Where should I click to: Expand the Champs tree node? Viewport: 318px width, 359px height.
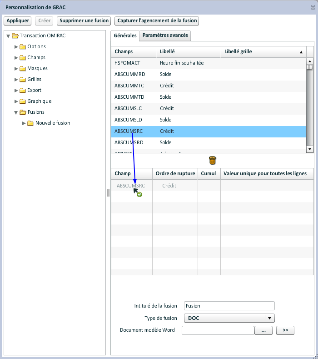pos(16,57)
